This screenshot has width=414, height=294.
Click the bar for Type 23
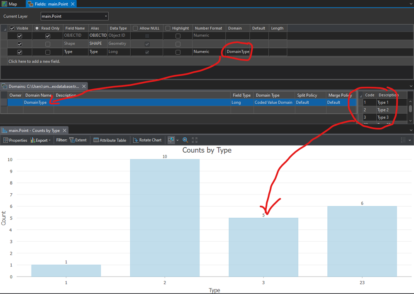coord(362,241)
